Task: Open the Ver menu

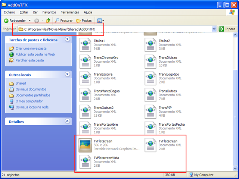Action: (35, 12)
